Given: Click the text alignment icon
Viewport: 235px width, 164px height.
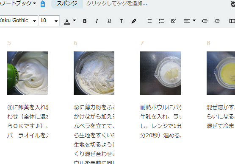Looking at the screenshot, I should pos(187,21).
